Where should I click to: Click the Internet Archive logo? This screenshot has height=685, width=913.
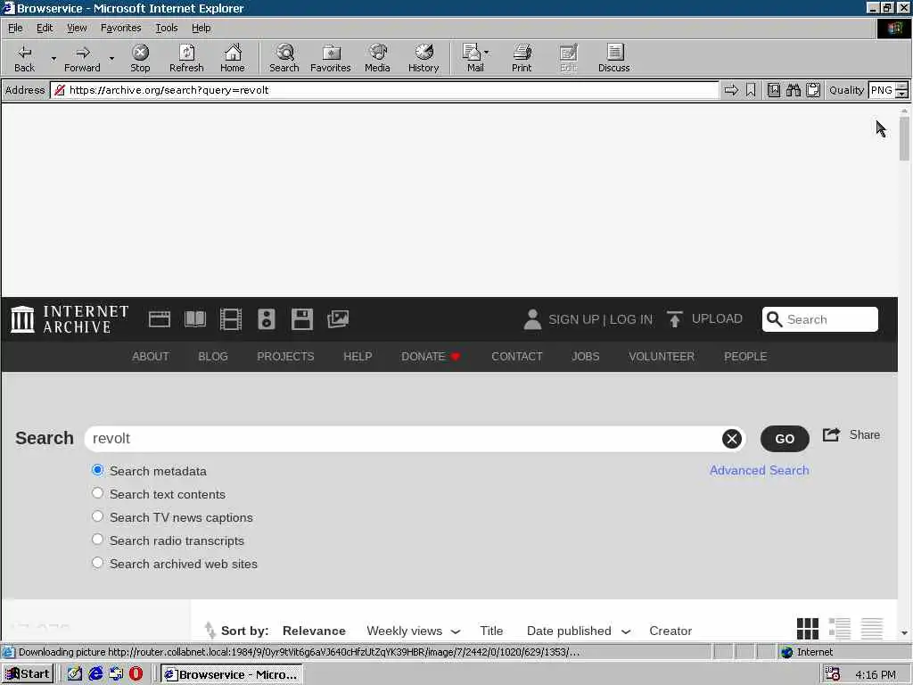point(70,319)
